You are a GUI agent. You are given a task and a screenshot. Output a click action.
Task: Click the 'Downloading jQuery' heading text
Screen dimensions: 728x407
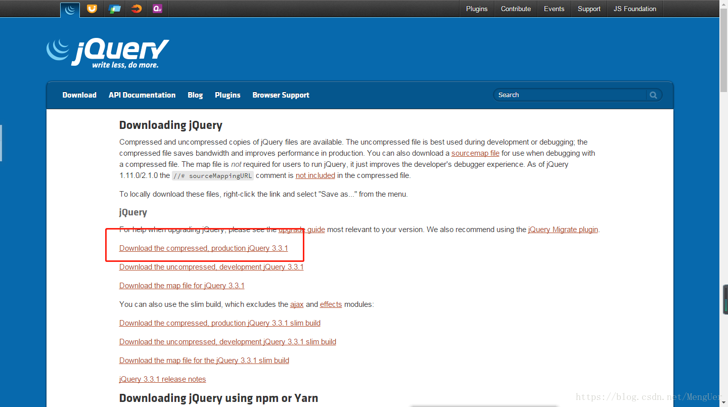[x=171, y=125]
